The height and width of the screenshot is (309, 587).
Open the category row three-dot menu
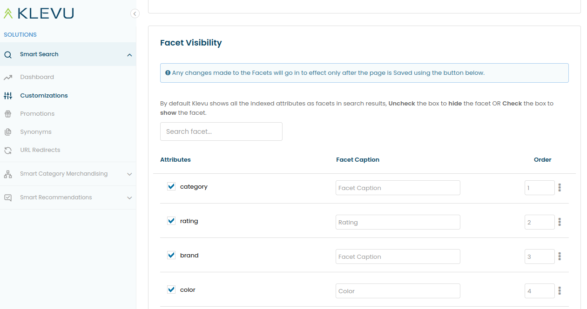(560, 188)
